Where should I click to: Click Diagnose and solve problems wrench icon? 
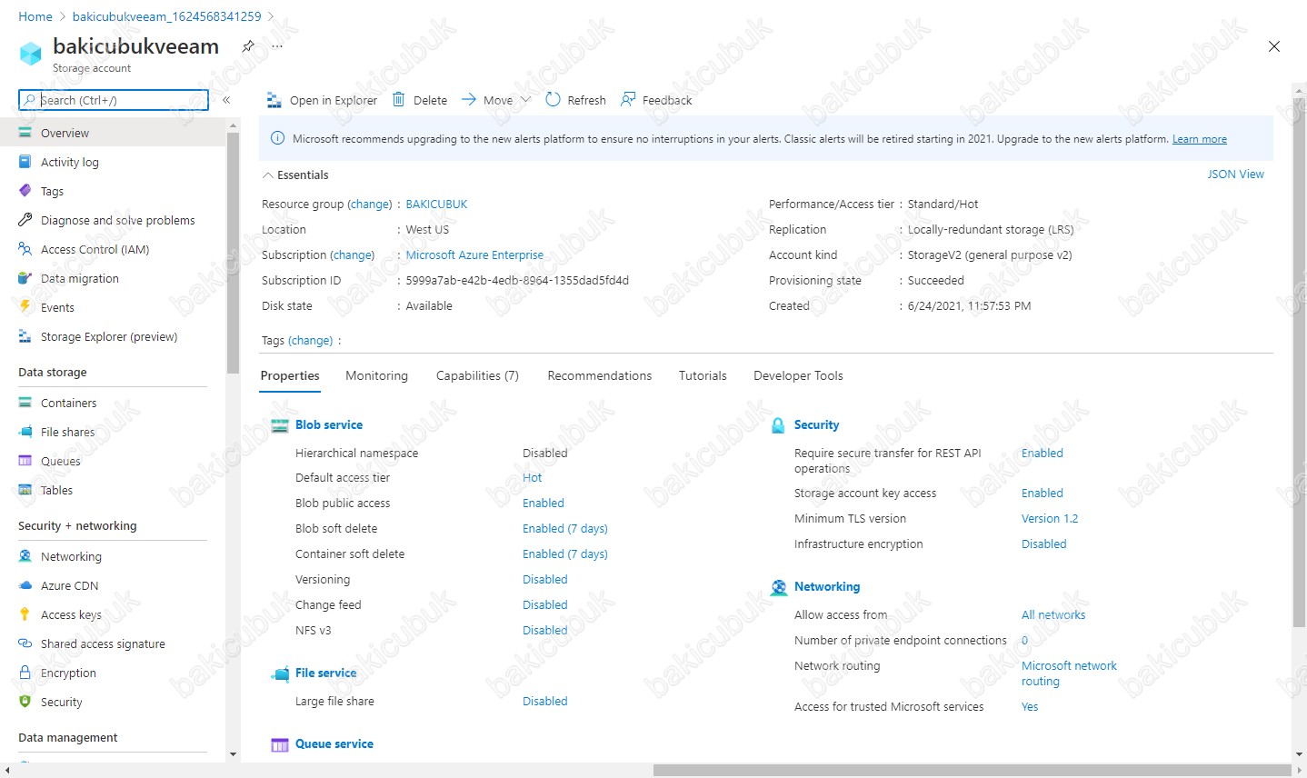(25, 220)
